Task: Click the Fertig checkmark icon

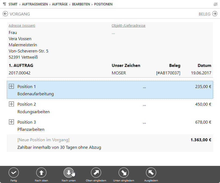Action: click(14, 173)
